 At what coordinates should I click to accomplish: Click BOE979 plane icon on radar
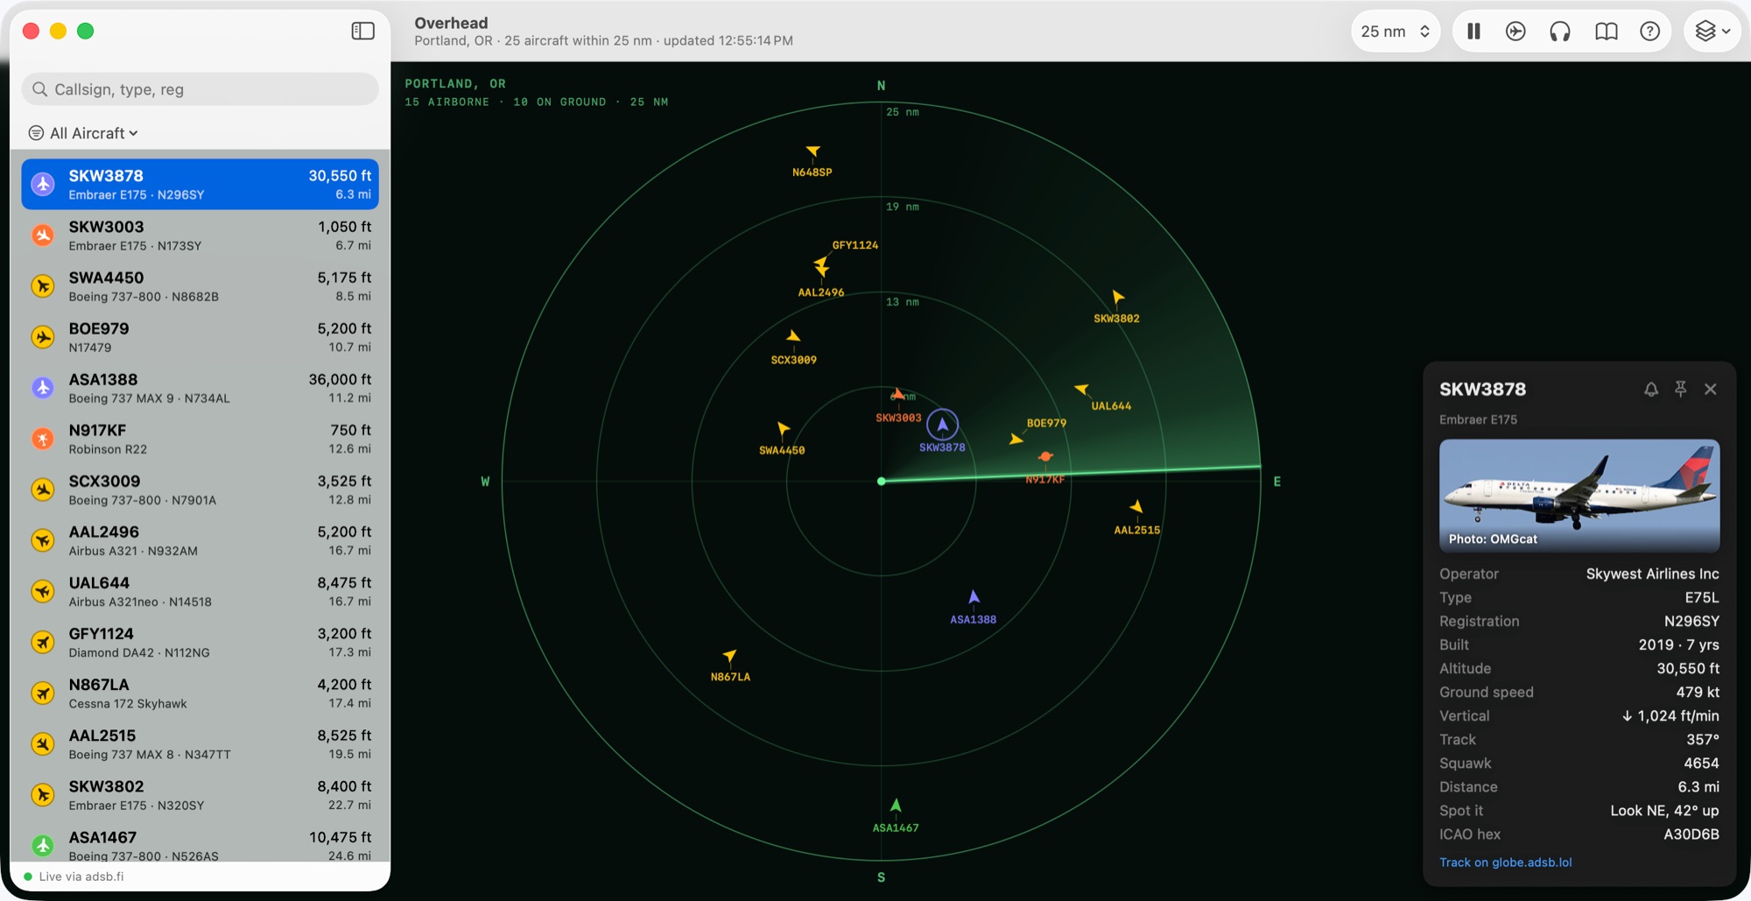pyautogui.click(x=1016, y=440)
